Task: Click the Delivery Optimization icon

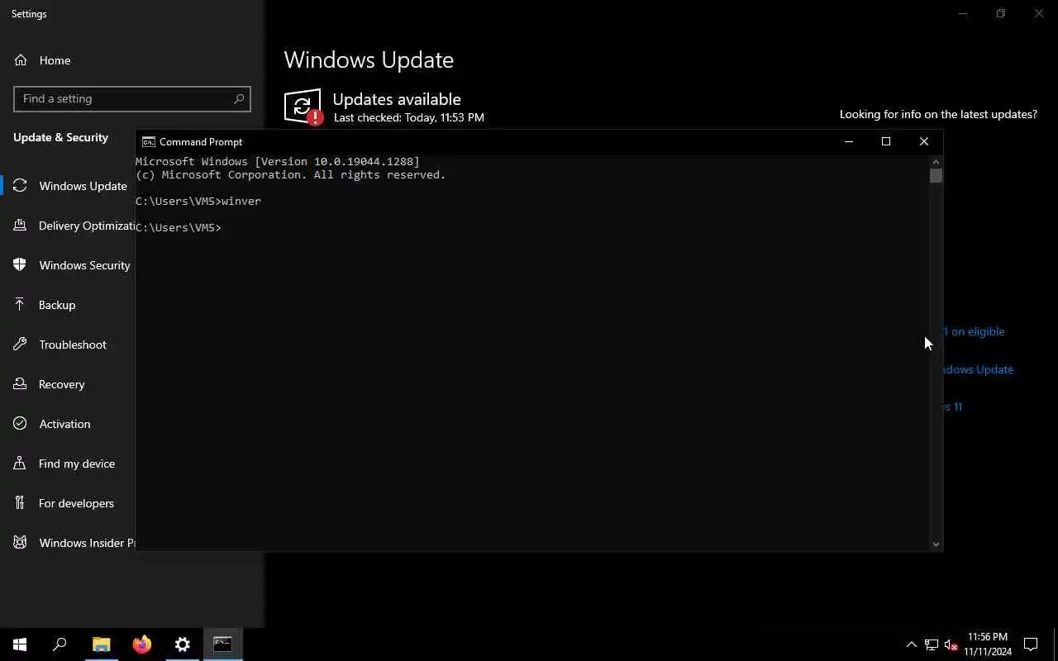Action: (21, 226)
